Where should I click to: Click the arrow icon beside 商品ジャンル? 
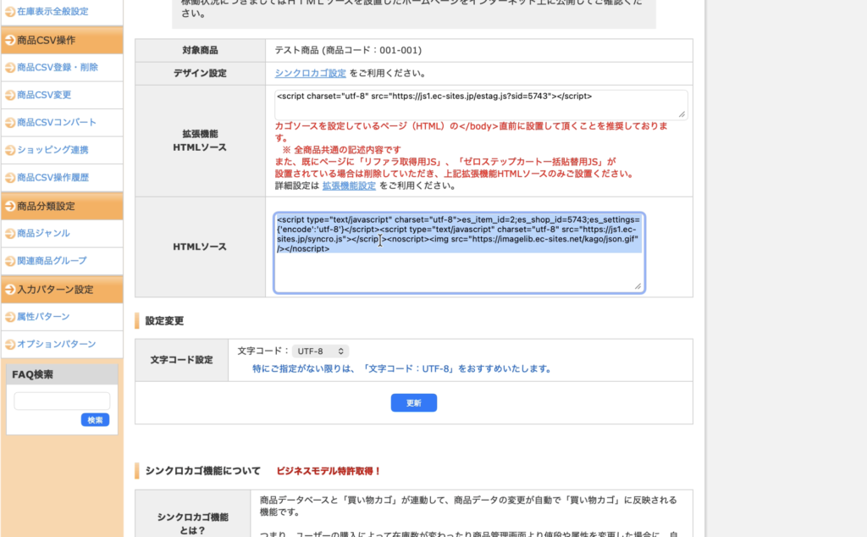click(10, 234)
